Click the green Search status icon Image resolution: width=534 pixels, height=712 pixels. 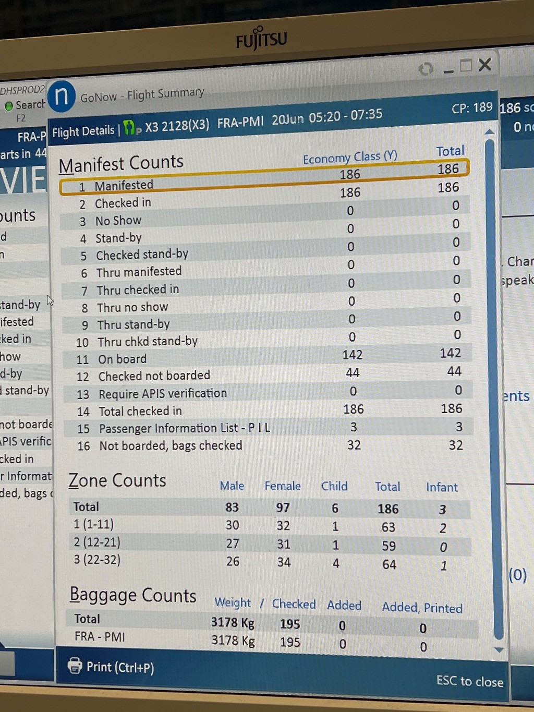[9, 106]
